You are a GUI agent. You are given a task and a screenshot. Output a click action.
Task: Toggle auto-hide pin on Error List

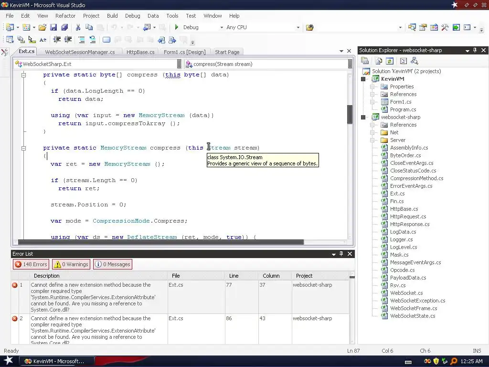pos(341,254)
